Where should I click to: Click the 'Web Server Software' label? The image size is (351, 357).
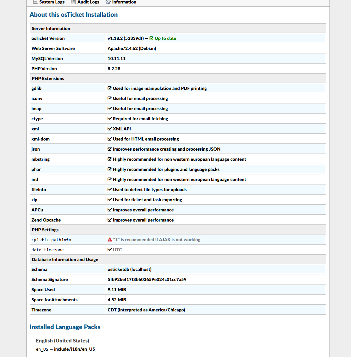click(x=53, y=48)
